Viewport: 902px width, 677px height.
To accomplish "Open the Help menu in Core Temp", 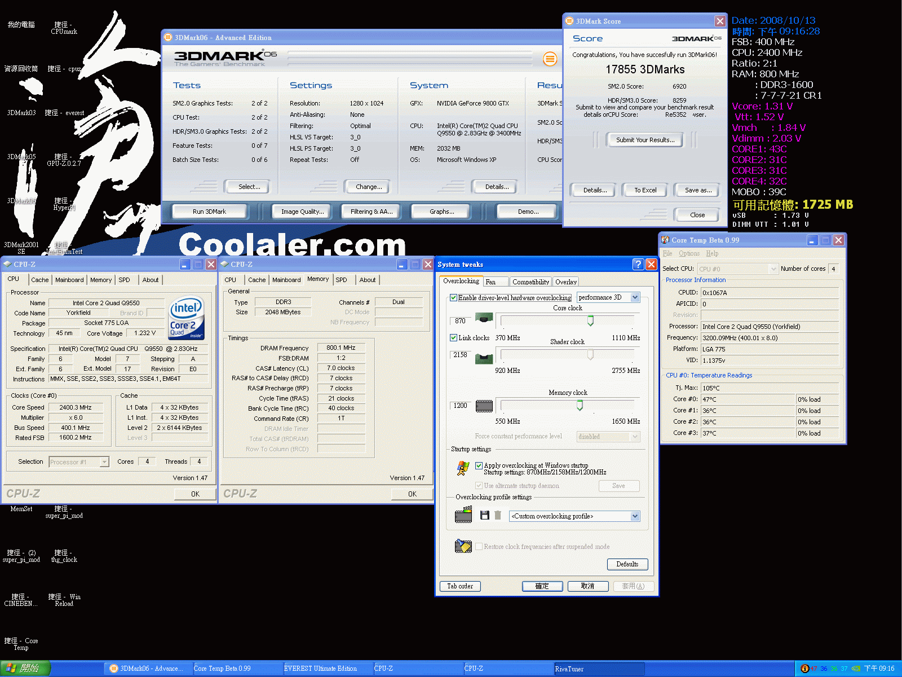I will click(x=712, y=253).
